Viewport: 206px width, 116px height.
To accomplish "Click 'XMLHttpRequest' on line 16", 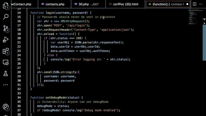I will coord(73,21).
